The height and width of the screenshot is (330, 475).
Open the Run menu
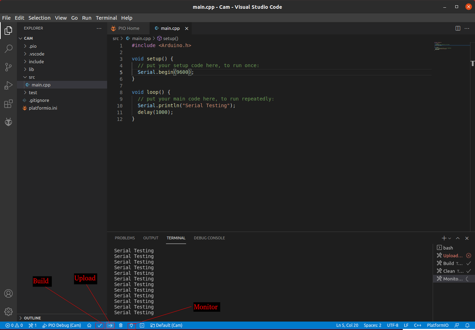pyautogui.click(x=87, y=18)
